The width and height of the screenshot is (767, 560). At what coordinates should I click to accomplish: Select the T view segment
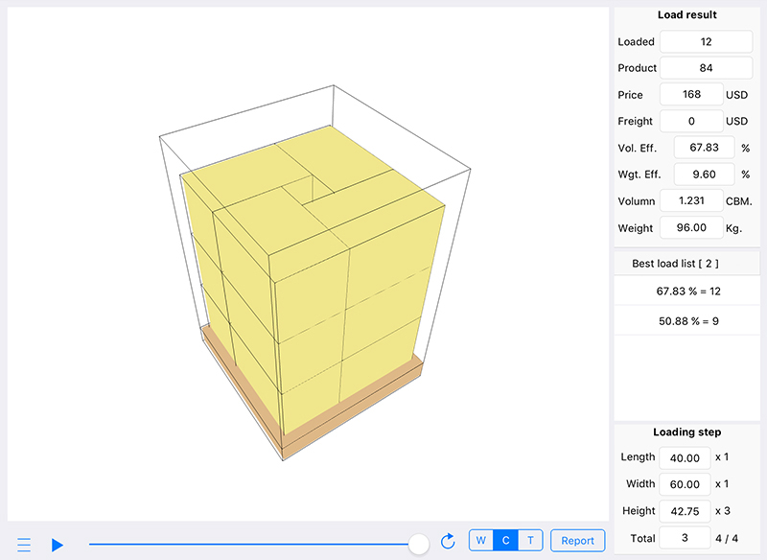pyautogui.click(x=530, y=541)
